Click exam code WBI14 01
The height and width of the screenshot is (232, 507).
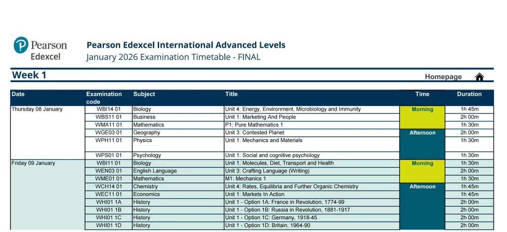[x=108, y=109]
